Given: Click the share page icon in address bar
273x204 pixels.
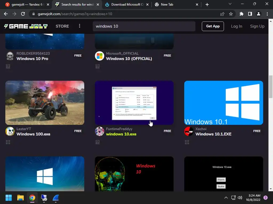Looking at the screenshot, I should coord(222,14).
